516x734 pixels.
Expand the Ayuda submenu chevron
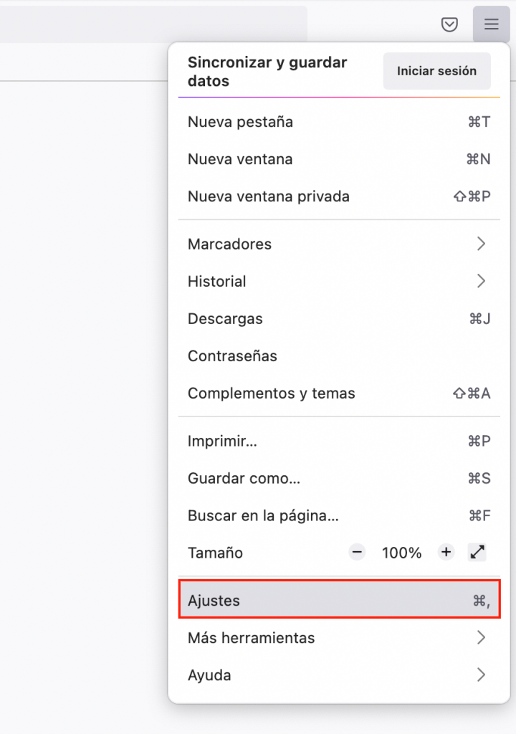[x=481, y=675]
